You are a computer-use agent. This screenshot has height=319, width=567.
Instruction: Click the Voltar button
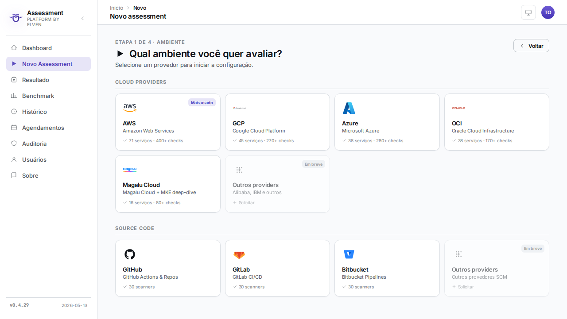[x=531, y=46]
